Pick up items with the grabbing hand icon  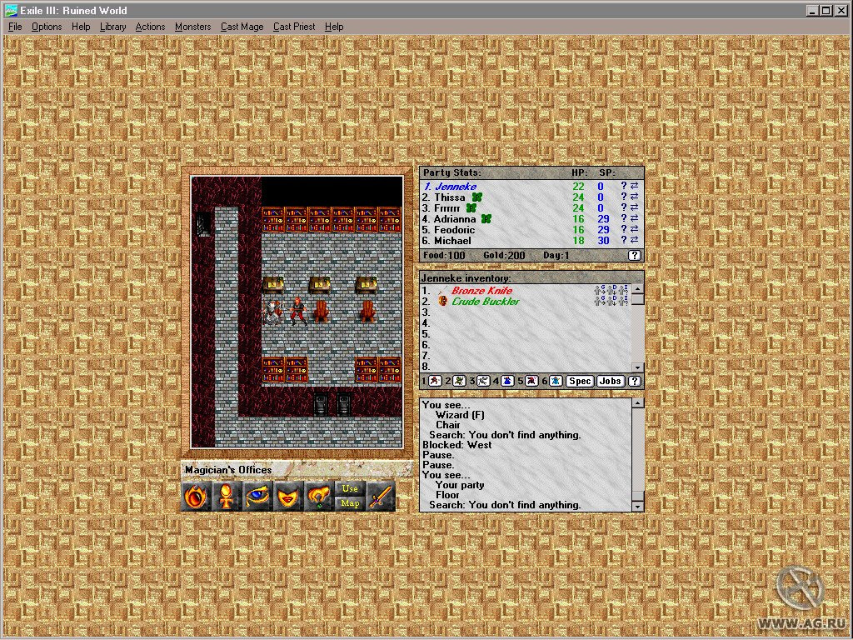pos(319,497)
